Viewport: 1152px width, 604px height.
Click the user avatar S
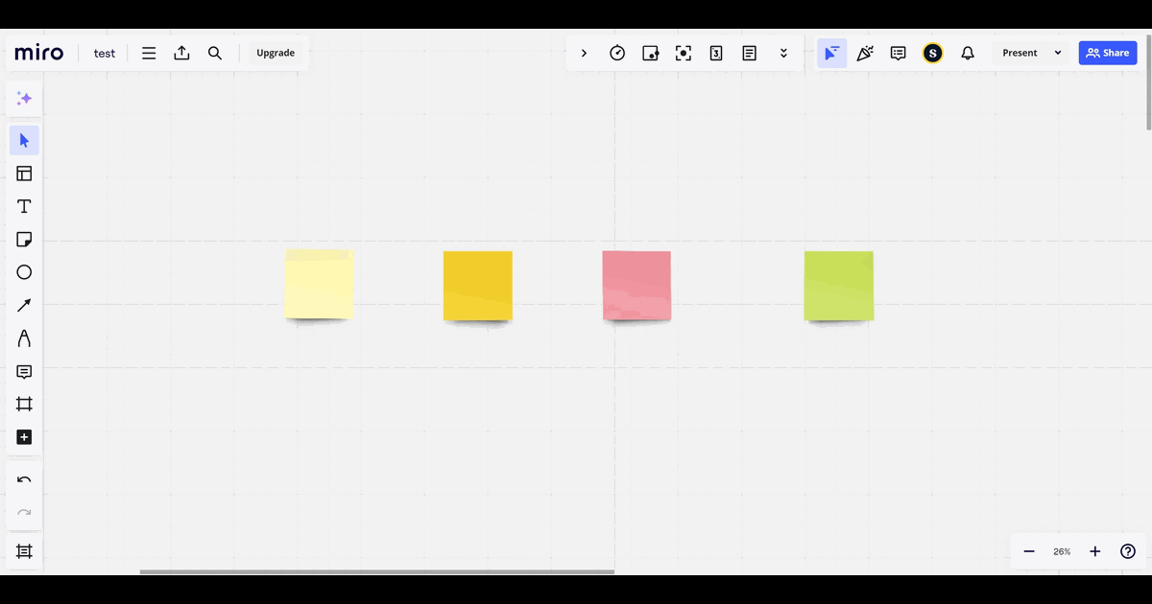tap(933, 54)
